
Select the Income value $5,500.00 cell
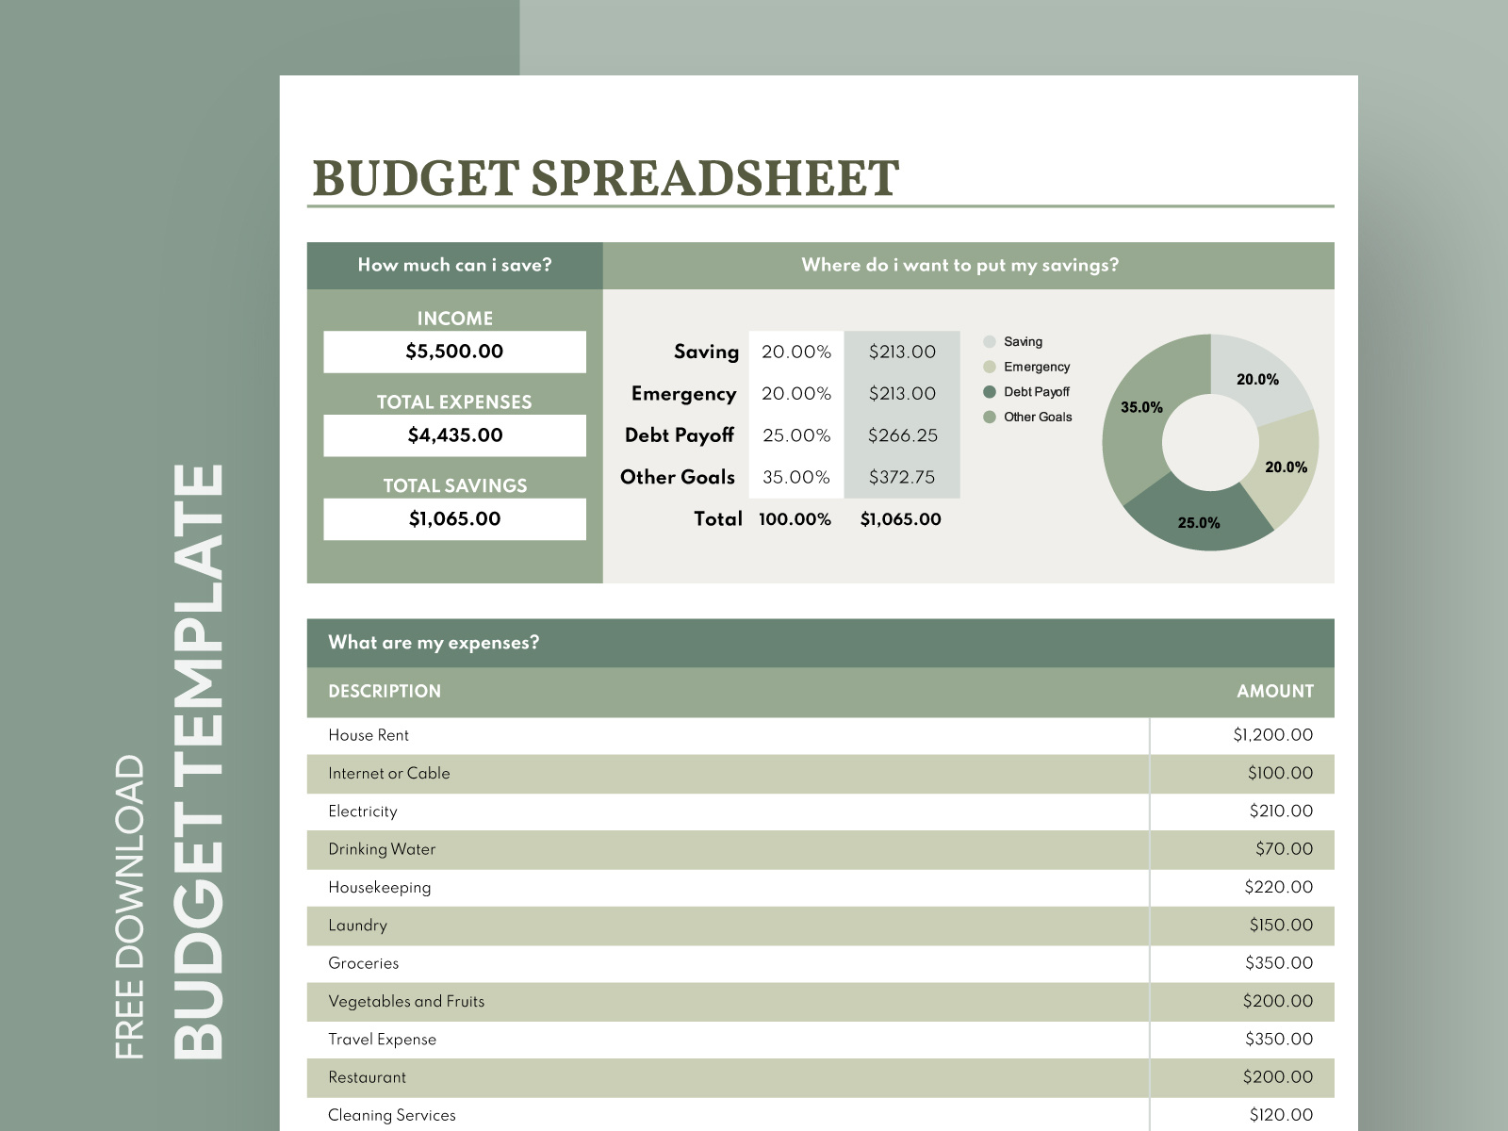[454, 352]
